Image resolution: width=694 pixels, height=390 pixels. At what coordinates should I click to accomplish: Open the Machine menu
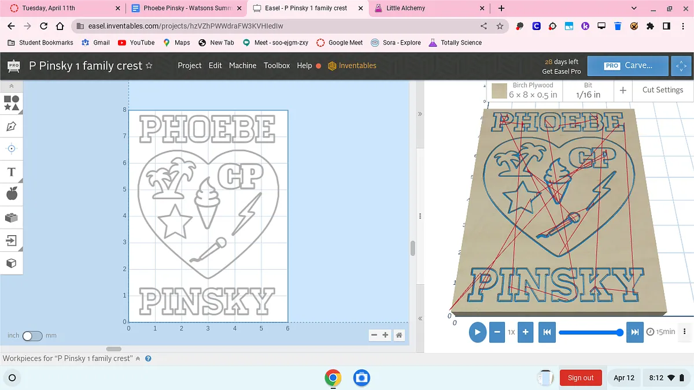point(242,66)
